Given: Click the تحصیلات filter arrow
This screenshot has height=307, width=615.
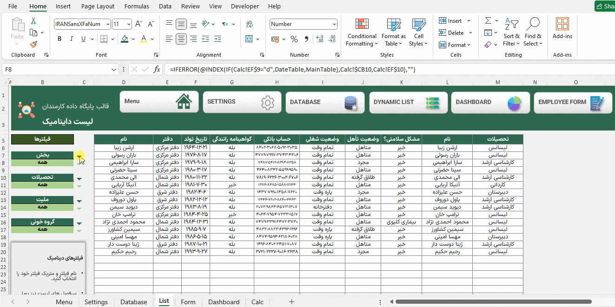Looking at the screenshot, I should pos(79,179).
